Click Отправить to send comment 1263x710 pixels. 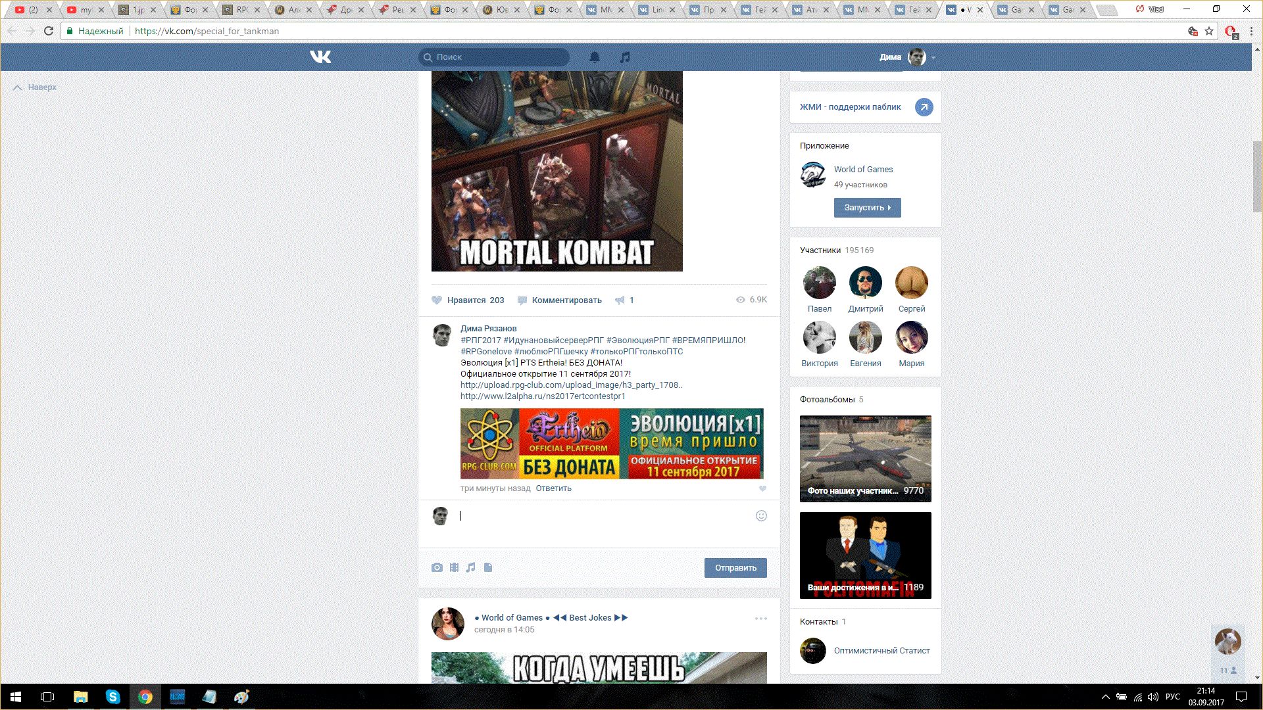click(735, 568)
